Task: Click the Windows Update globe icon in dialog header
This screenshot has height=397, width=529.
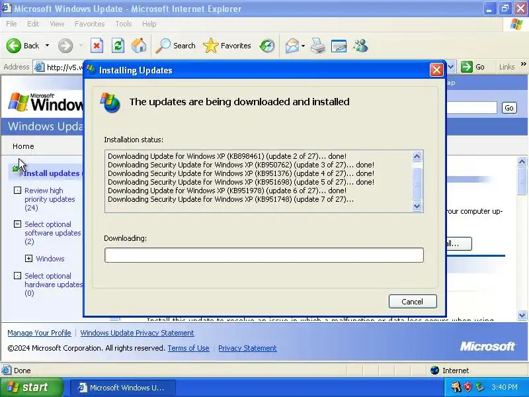Action: (x=110, y=103)
